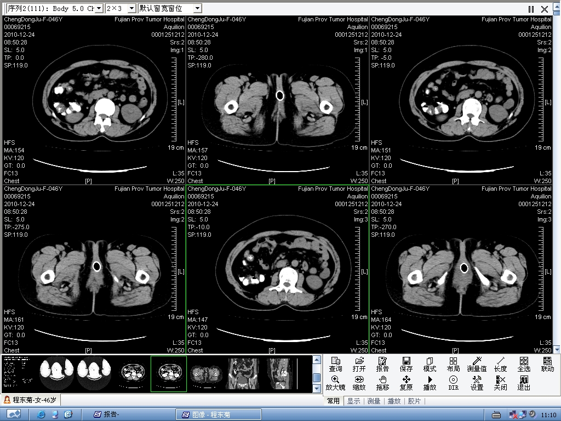The width and height of the screenshot is (561, 421).
Task: Open the 2×3 layout dropdown
Action: [x=131, y=8]
